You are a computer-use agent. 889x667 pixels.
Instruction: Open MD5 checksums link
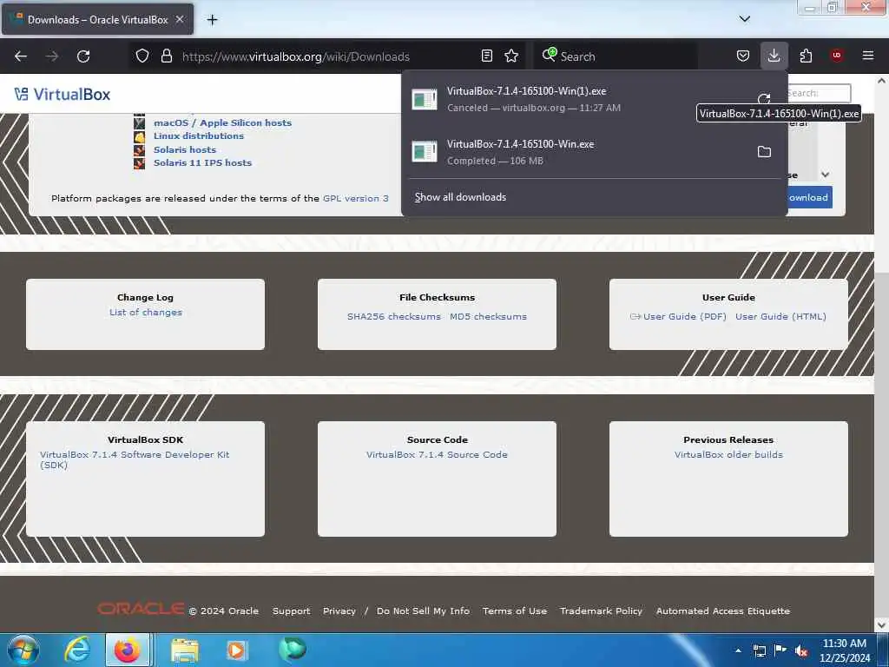(x=488, y=316)
